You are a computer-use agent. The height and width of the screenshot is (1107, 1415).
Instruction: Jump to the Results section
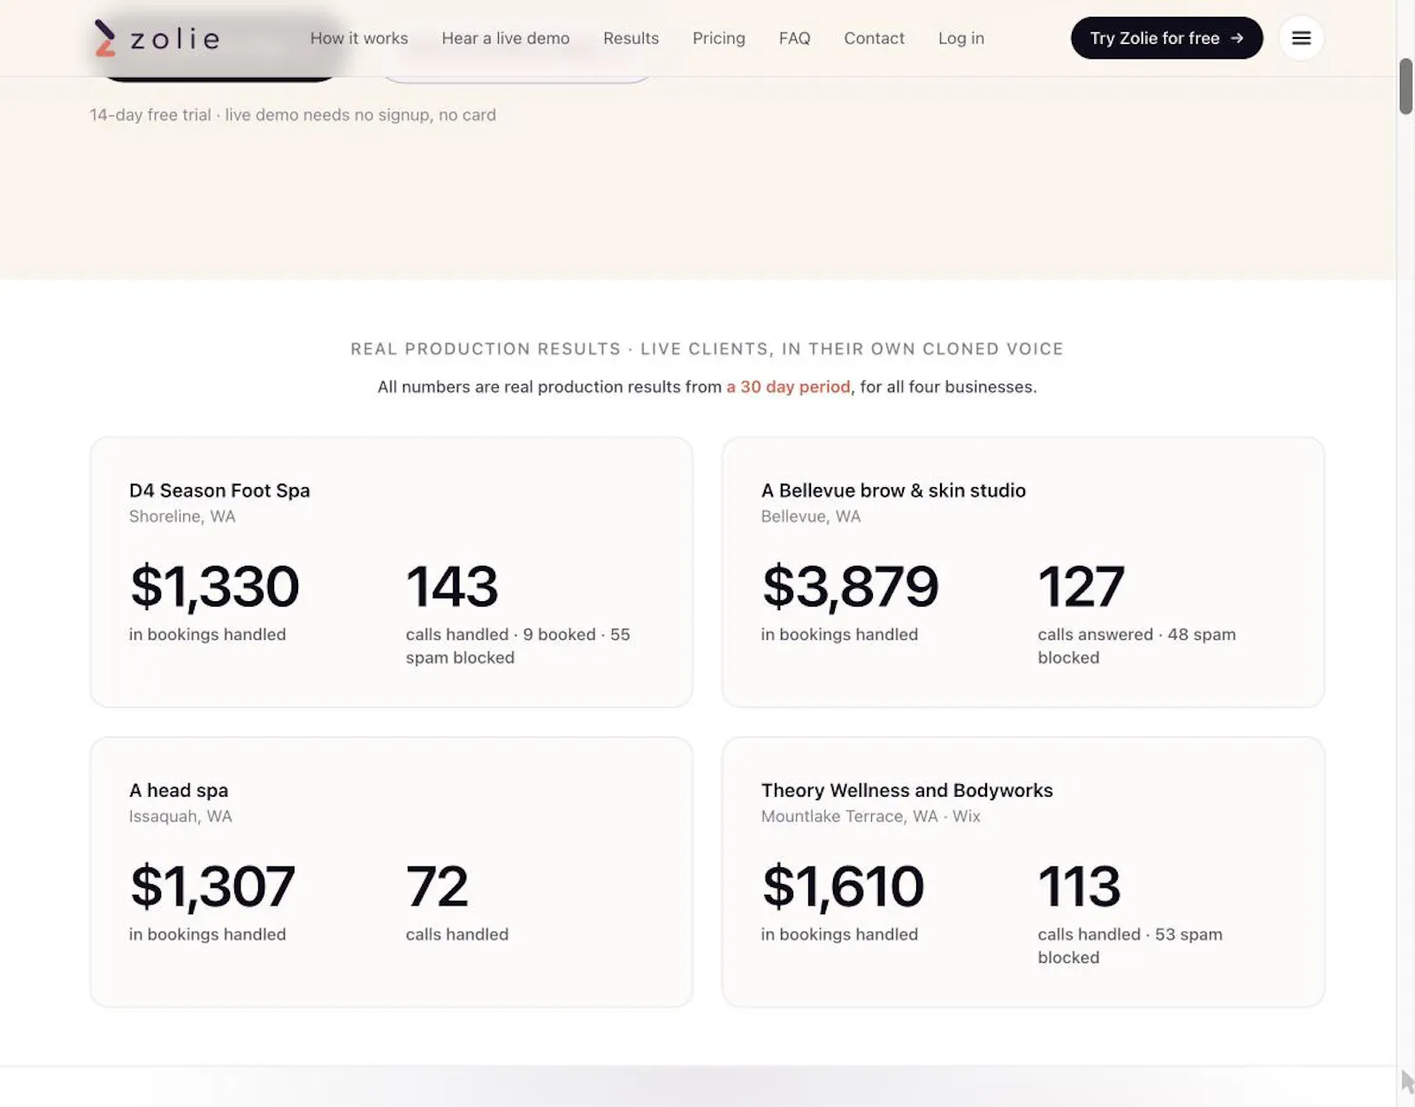click(x=631, y=38)
